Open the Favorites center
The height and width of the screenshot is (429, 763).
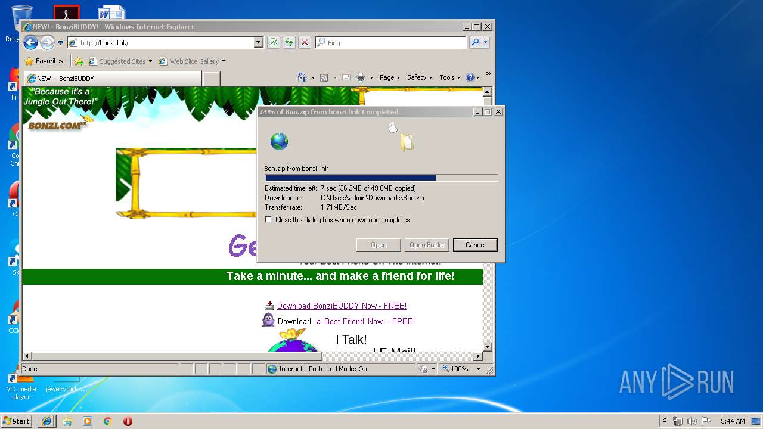(44, 61)
